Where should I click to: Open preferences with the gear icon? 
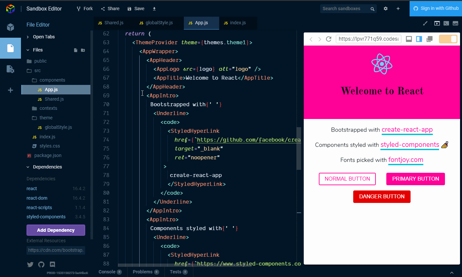tap(386, 9)
